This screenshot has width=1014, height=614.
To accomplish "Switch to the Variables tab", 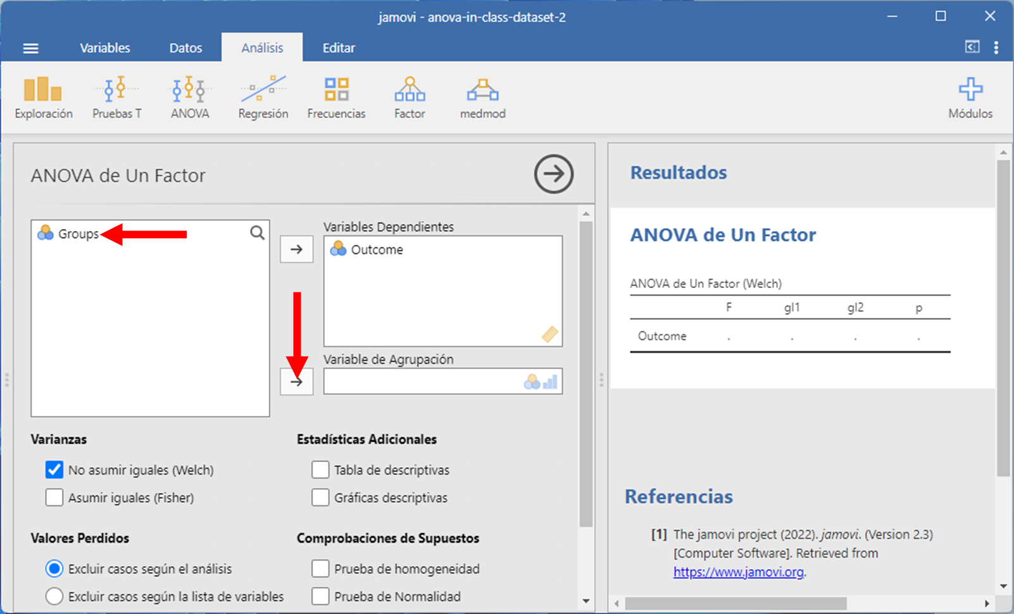I will tap(105, 48).
